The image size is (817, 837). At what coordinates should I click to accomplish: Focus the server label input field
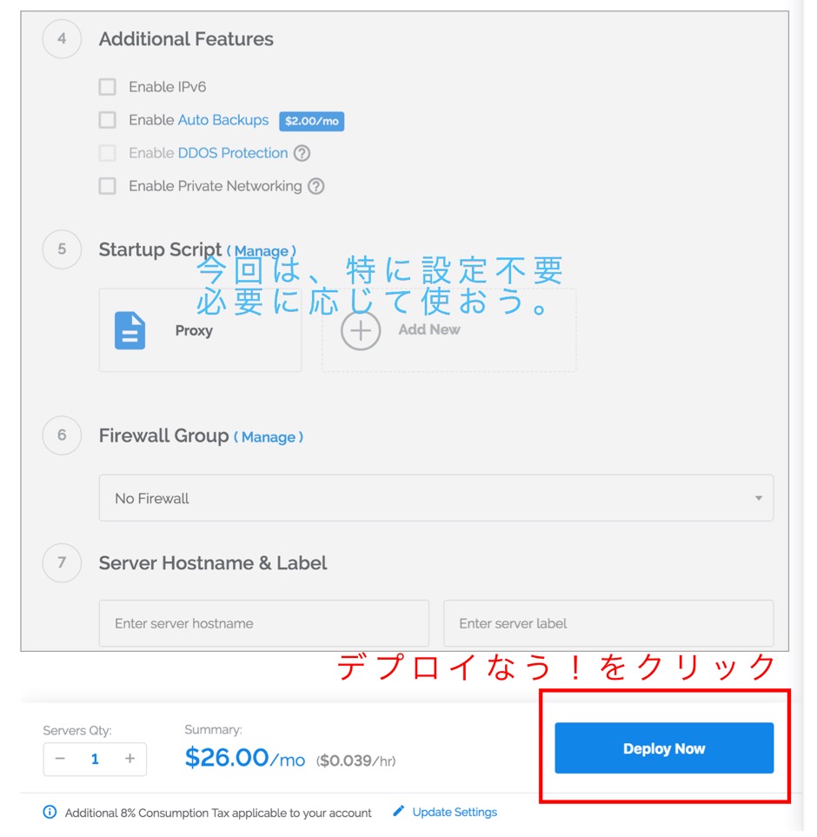[x=608, y=623]
